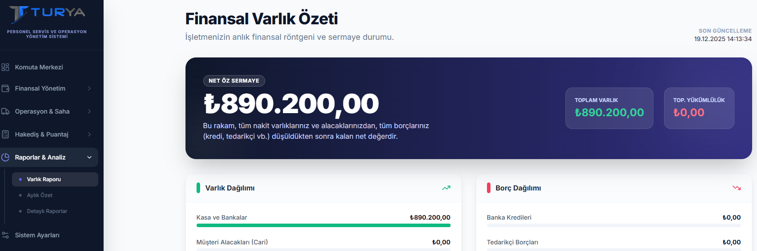The height and width of the screenshot is (251, 757).
Task: Click the Top. Yükümlülük summary card
Action: tap(699, 108)
